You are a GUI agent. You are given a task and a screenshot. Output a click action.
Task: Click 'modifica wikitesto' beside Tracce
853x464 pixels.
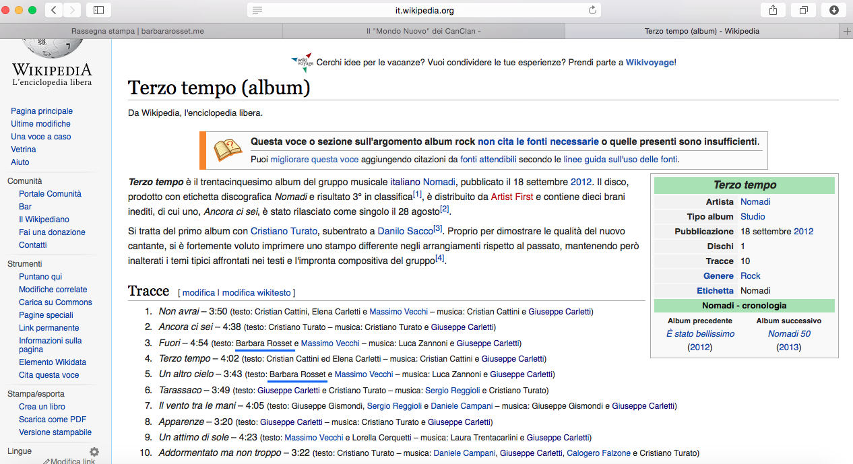(x=257, y=293)
